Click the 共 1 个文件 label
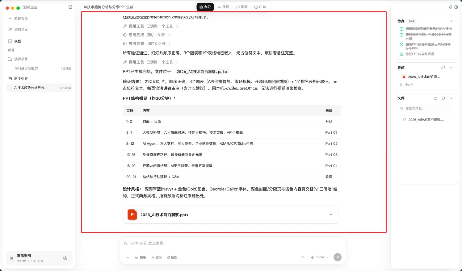This screenshot has width=462, height=271. [x=406, y=85]
